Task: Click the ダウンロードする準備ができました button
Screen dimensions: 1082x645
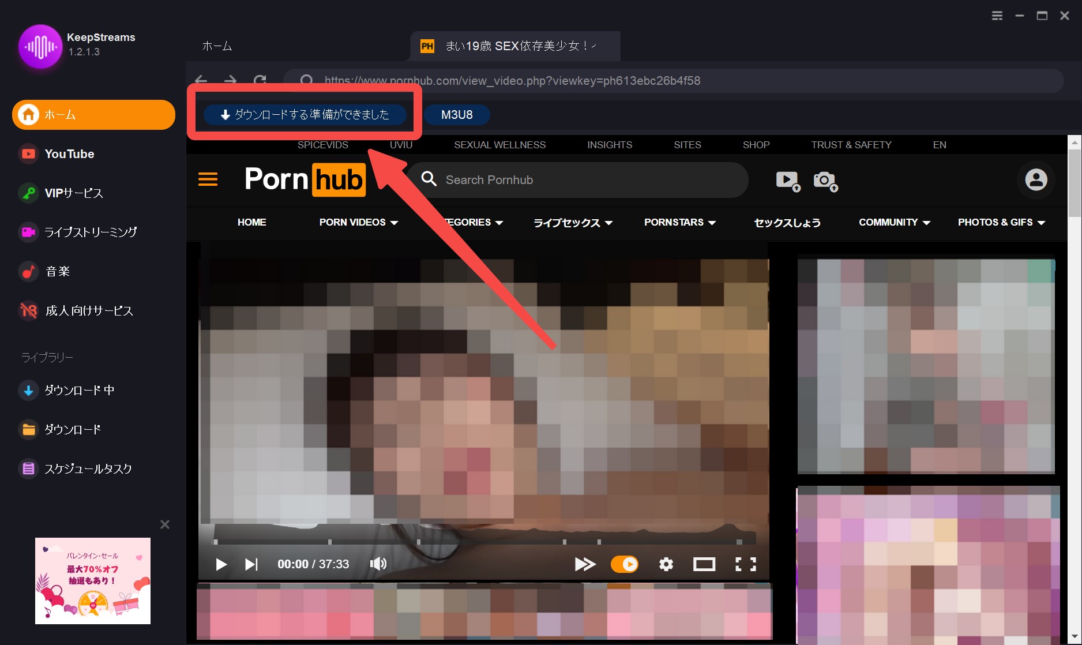Action: click(x=305, y=115)
